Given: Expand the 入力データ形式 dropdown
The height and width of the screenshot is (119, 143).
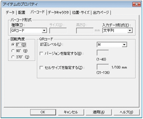Looking at the screenshot, I should point(117,30).
